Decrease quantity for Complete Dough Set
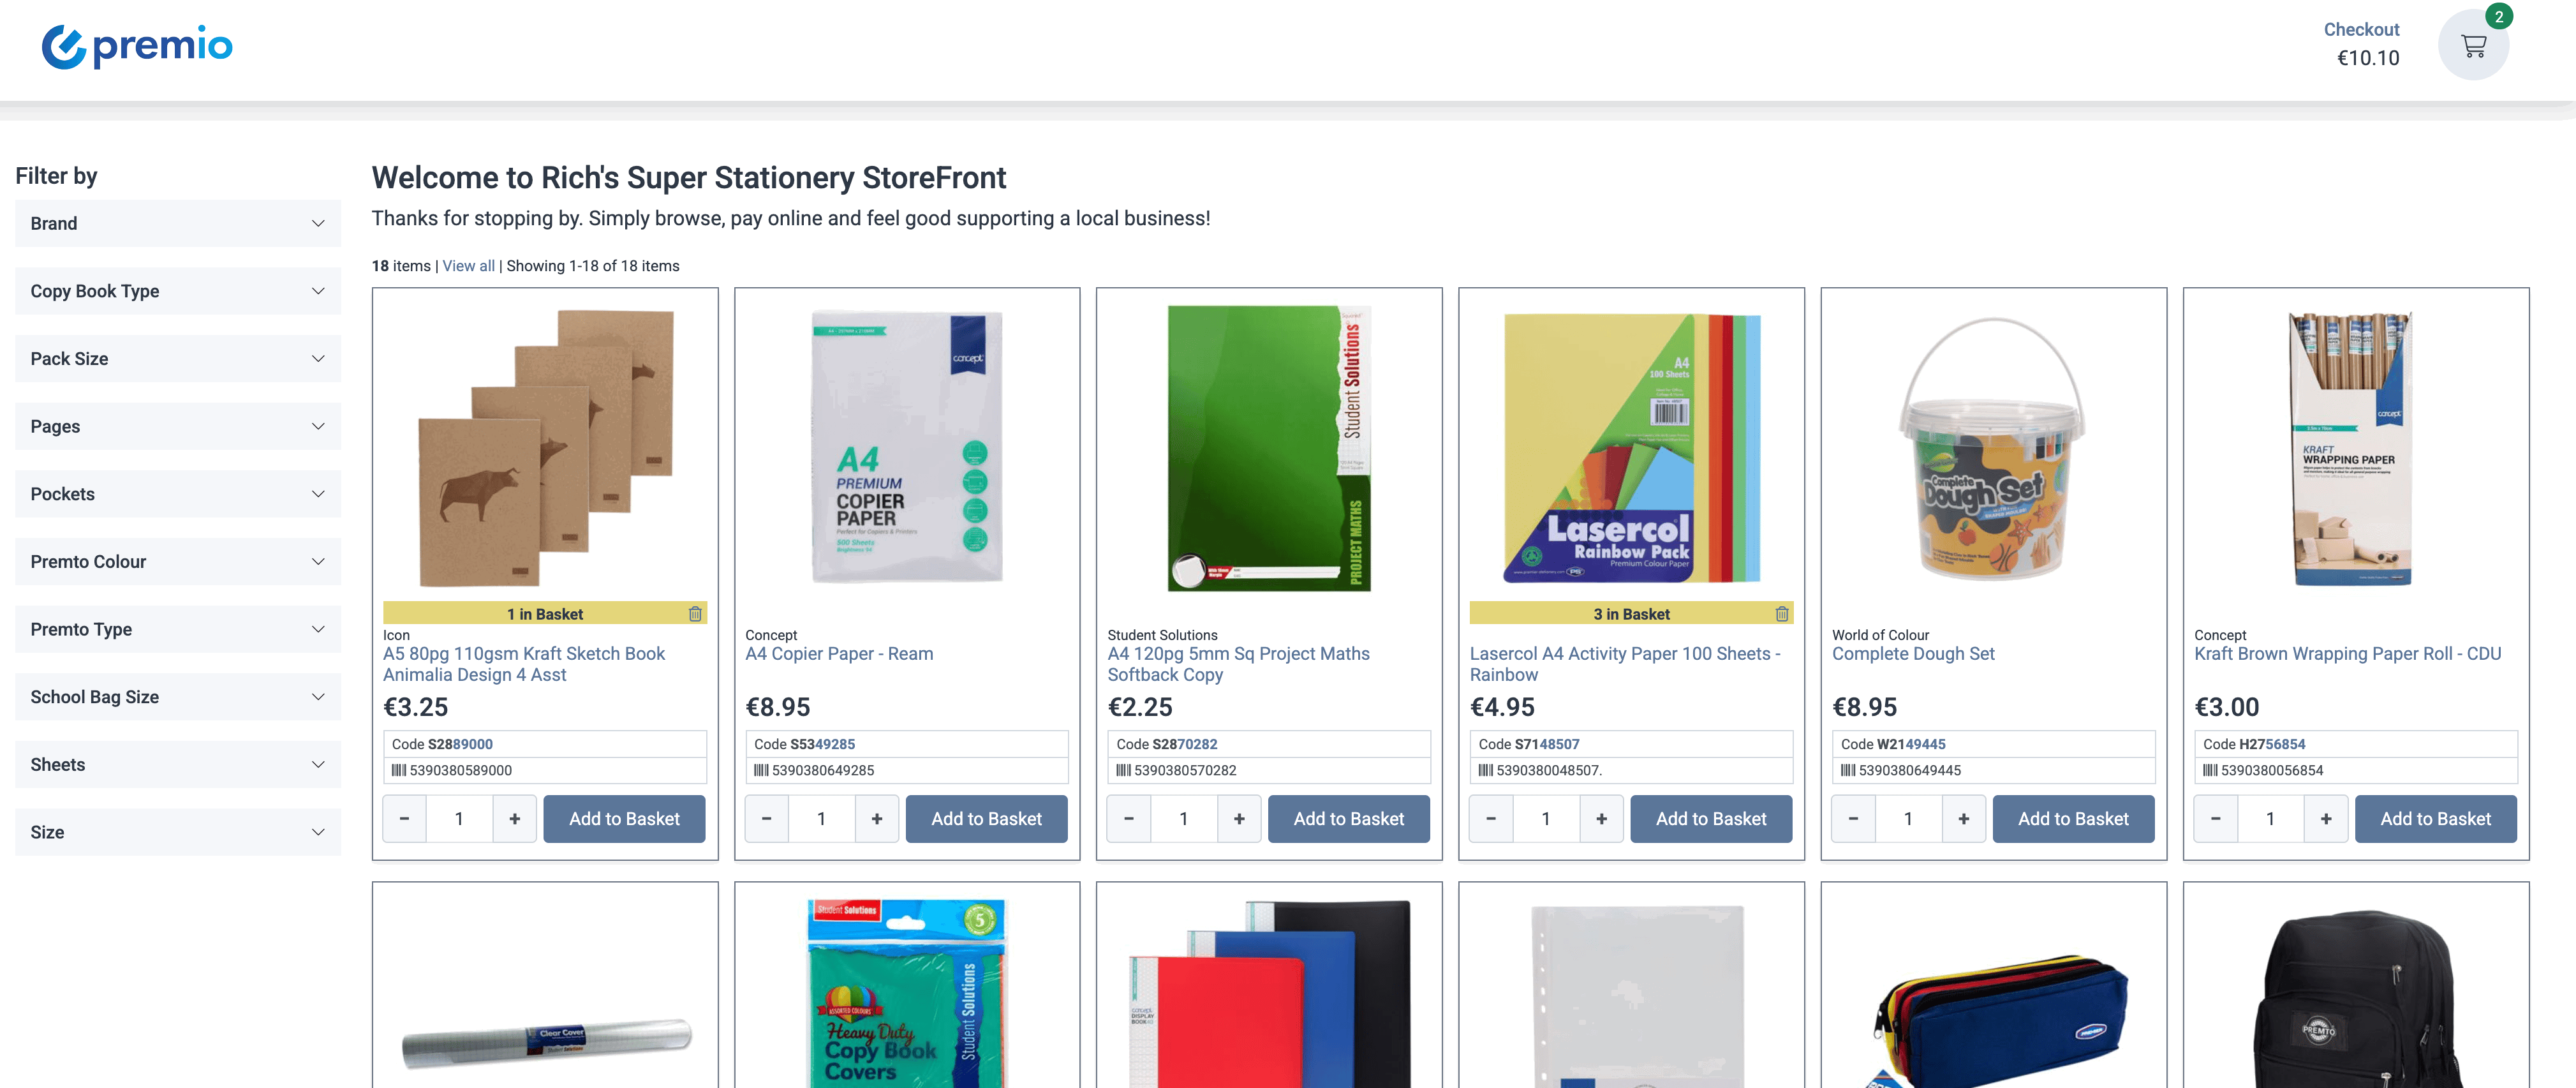Screen dimensions: 2576x1088 [1853, 819]
